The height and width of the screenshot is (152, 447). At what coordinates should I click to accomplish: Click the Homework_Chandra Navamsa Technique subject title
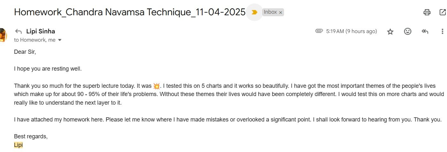(x=130, y=12)
